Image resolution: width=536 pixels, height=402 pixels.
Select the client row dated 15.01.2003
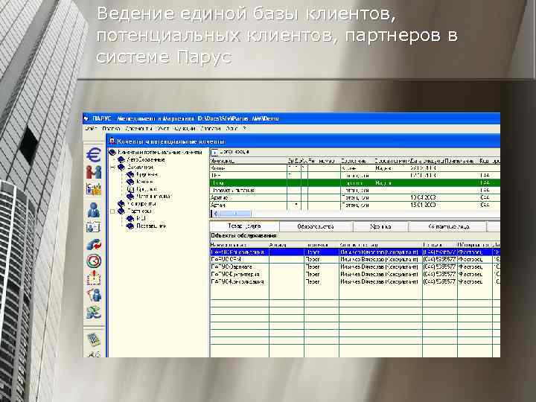point(355,205)
